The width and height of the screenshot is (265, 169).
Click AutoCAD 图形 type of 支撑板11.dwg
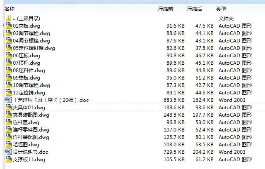(235, 159)
